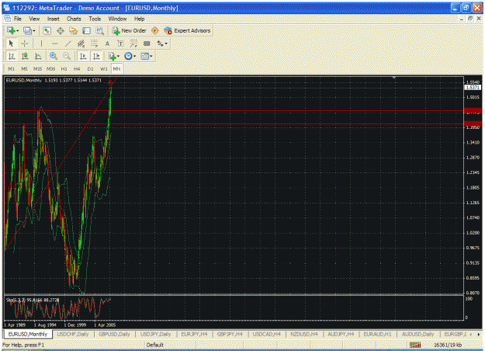This screenshot has height=351, width=485.
Task: Open a New Chart via toolbar icon
Action: (x=11, y=30)
